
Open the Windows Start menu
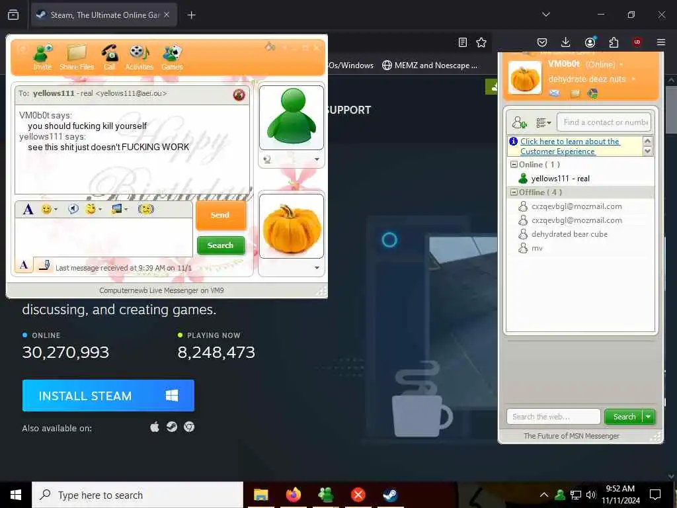point(16,495)
